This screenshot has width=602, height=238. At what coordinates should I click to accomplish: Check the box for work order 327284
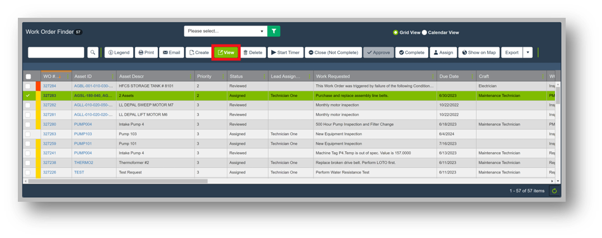pyautogui.click(x=28, y=86)
